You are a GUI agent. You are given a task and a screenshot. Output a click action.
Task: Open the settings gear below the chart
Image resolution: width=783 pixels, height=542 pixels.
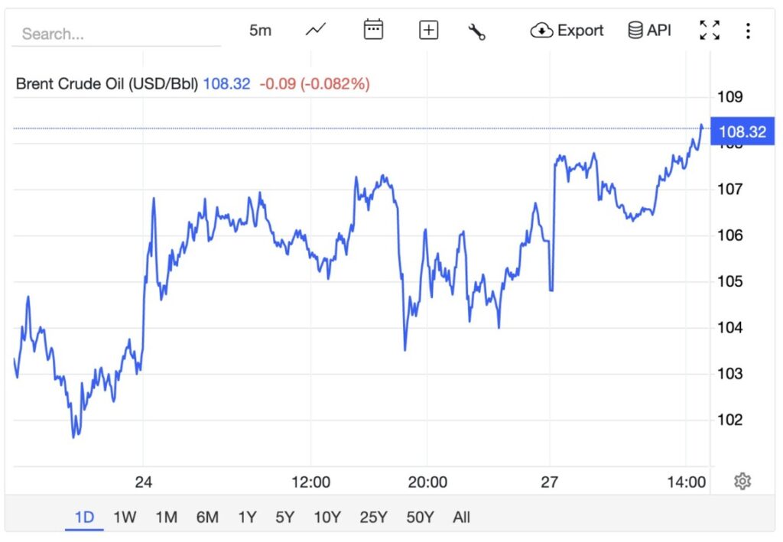point(742,481)
